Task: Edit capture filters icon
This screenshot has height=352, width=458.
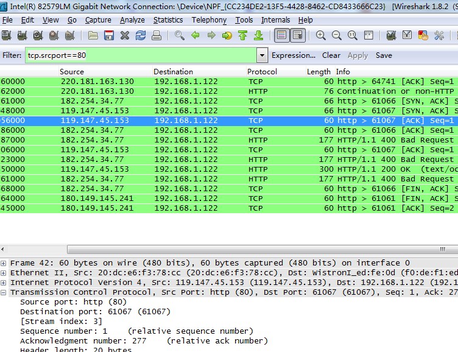Action: tap(391, 36)
